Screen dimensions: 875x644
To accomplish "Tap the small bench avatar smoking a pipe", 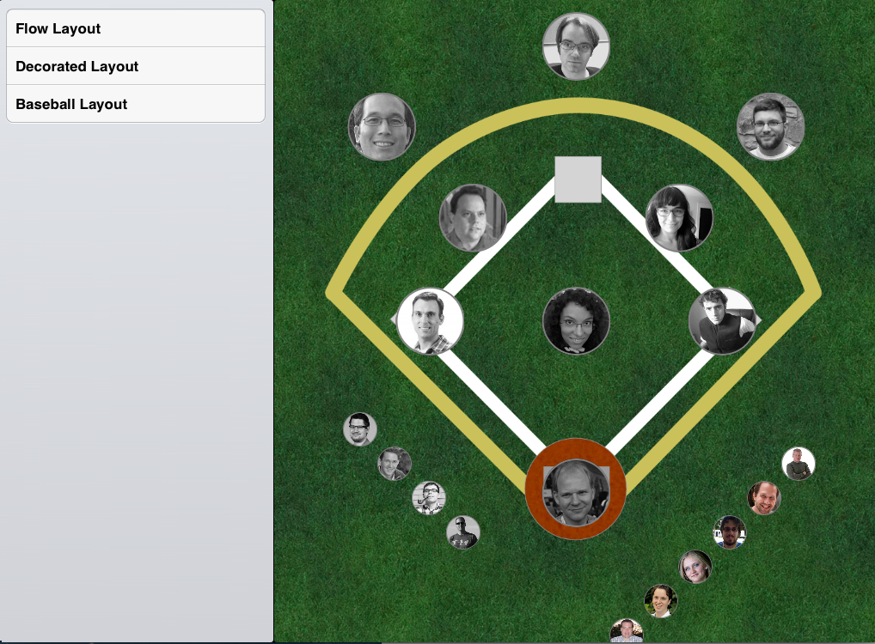I will click(429, 498).
